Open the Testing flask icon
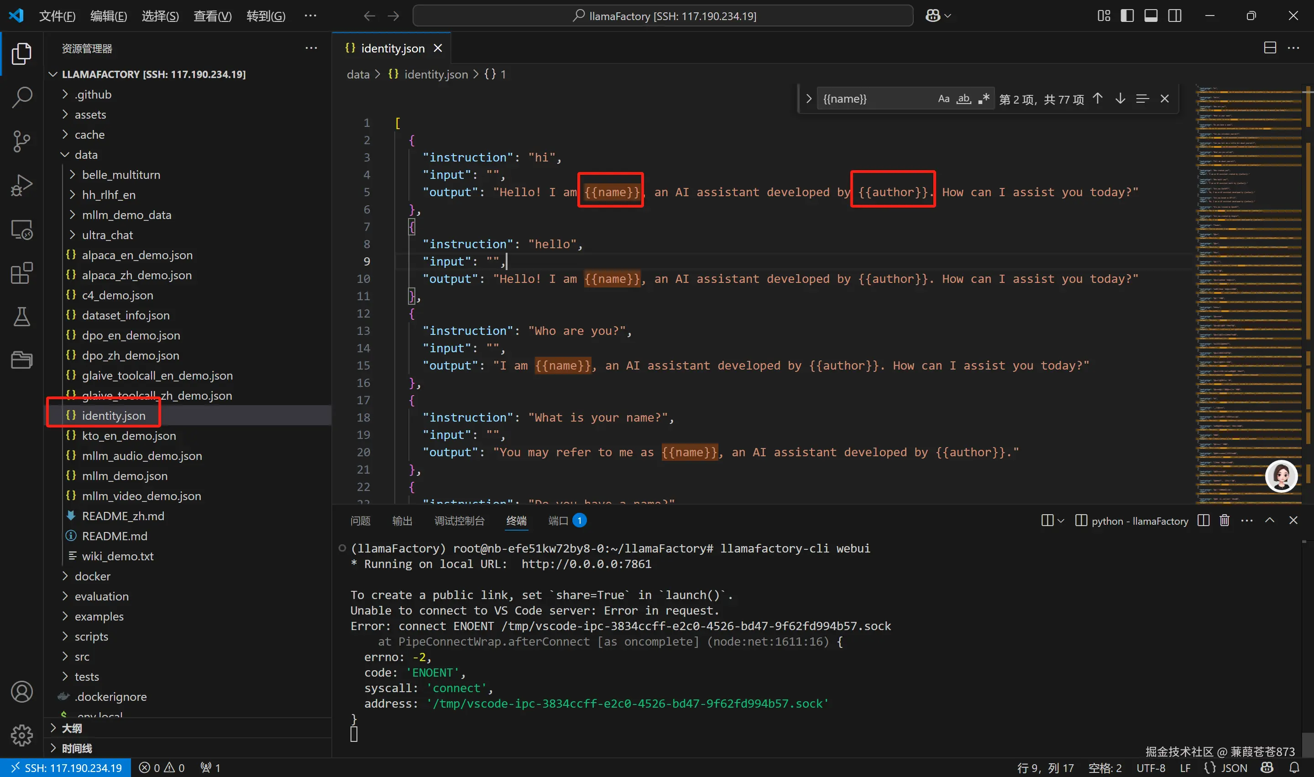 (x=21, y=317)
